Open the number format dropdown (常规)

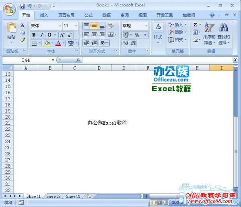(146, 26)
